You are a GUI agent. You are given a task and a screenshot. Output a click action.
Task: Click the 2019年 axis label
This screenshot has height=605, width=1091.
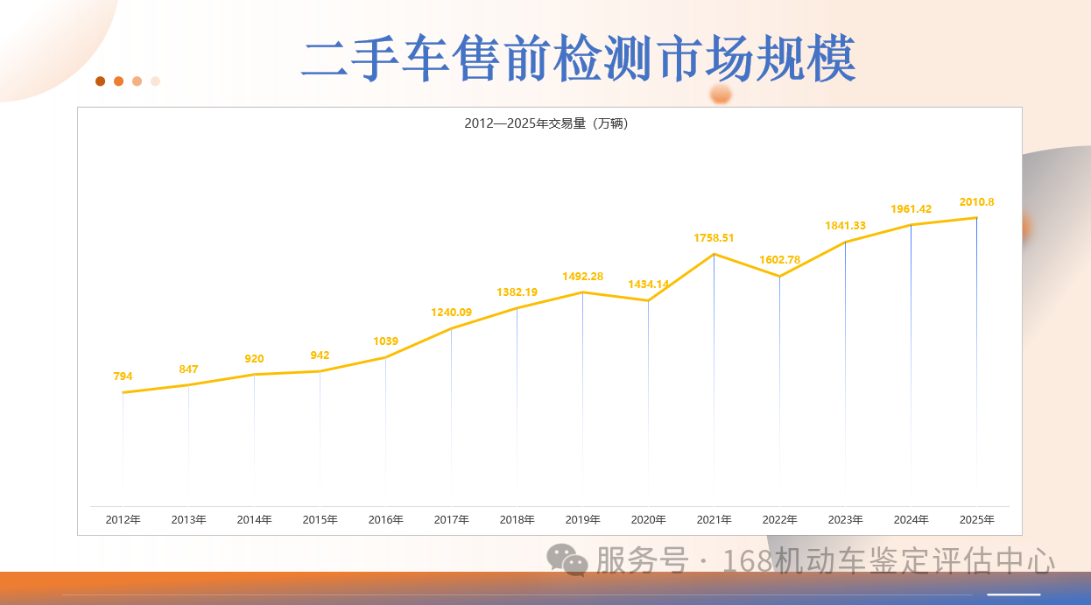(582, 519)
